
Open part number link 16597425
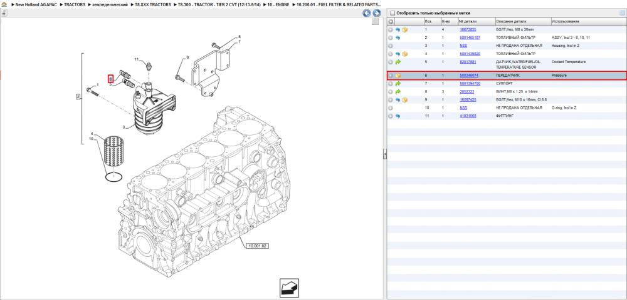point(468,99)
